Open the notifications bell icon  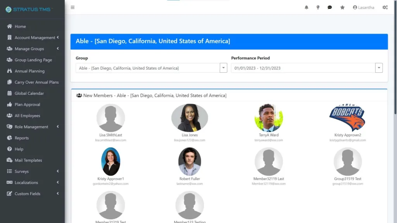coord(306,7)
